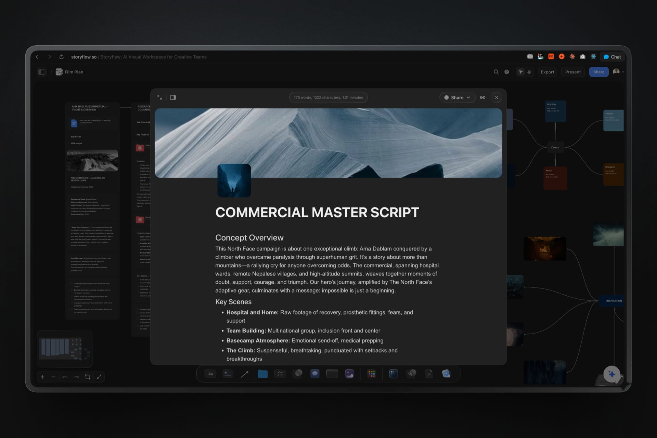The height and width of the screenshot is (438, 657).
Task: Open the user avatar account dropdown
Action: coord(618,72)
